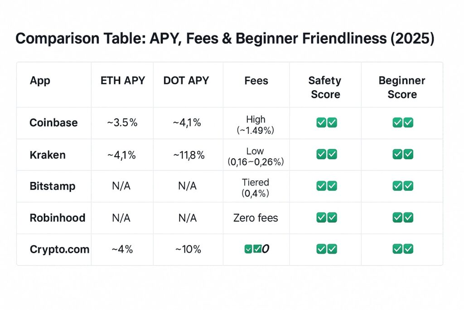This screenshot has width=464, height=310.
Task: Click Crypto.com Beginner Score checkmarks
Action: click(403, 249)
